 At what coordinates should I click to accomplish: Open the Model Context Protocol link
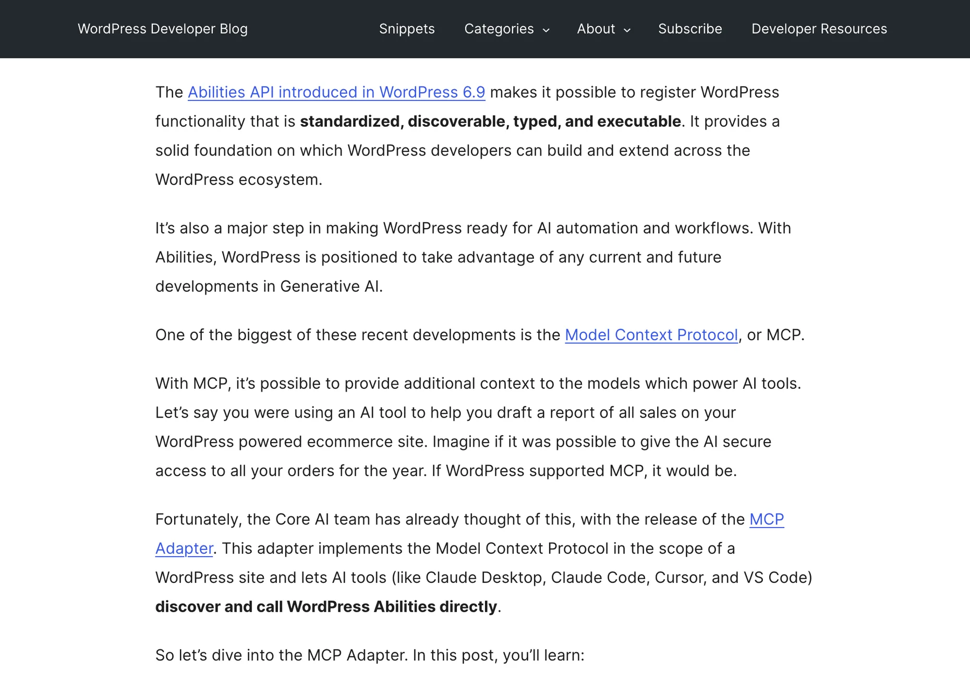point(651,335)
